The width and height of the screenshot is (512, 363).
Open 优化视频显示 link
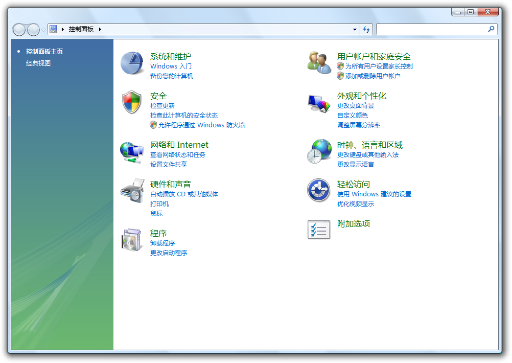pos(356,204)
